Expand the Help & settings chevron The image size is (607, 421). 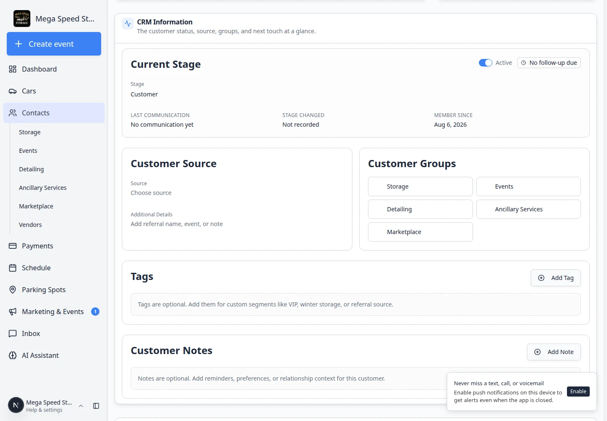pos(81,406)
